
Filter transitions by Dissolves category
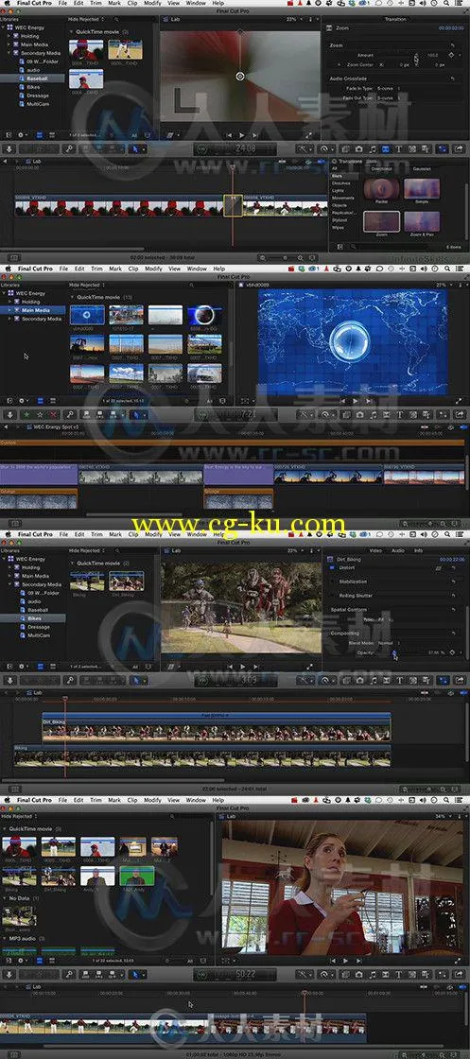pyautogui.click(x=340, y=183)
